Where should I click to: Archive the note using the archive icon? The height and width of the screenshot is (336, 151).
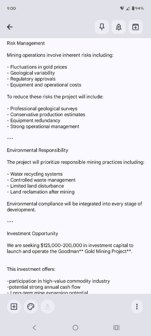coord(136,27)
